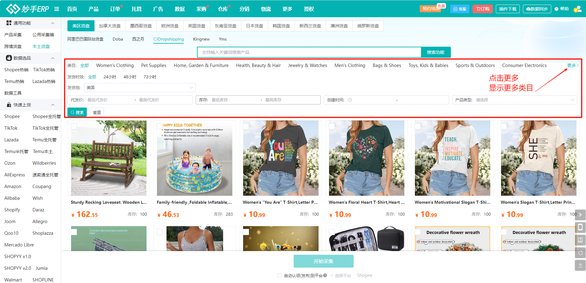Toggle the hamburger menu icon beside the logo
Viewport: 586px width, 283px height.
click(x=57, y=9)
